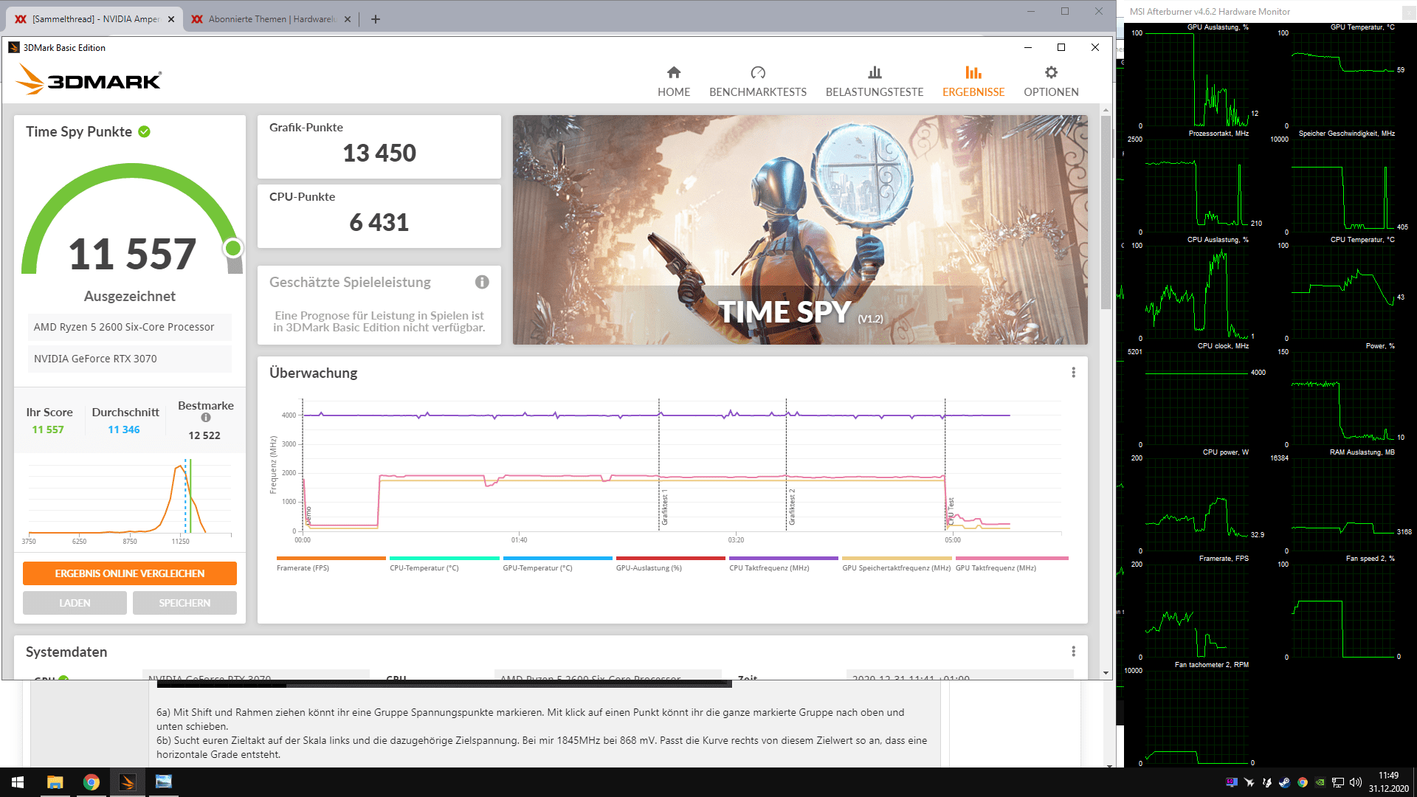
Task: Toggle the CPU Taktfrequenz (MHz) legend entry
Action: pos(784,564)
